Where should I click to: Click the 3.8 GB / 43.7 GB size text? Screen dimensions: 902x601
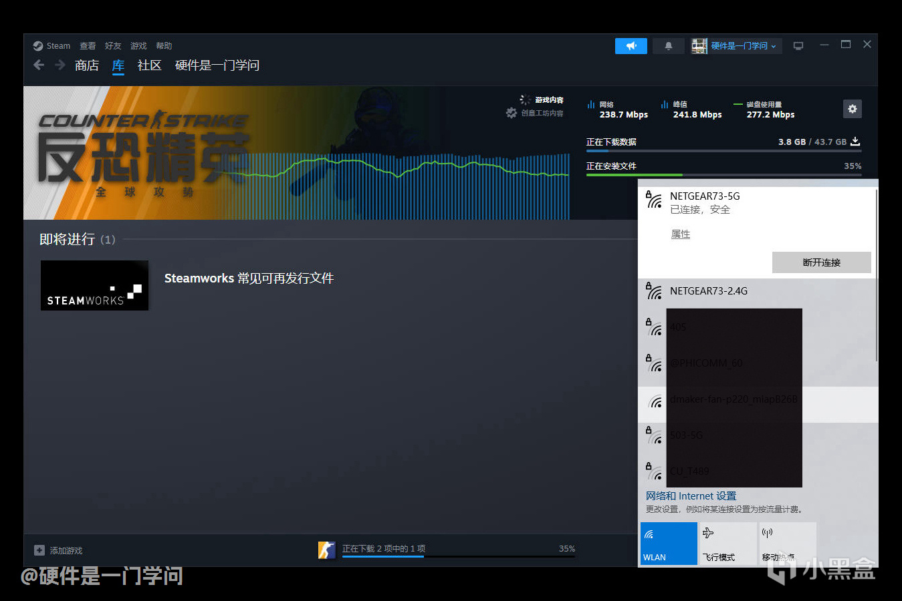tap(812, 142)
